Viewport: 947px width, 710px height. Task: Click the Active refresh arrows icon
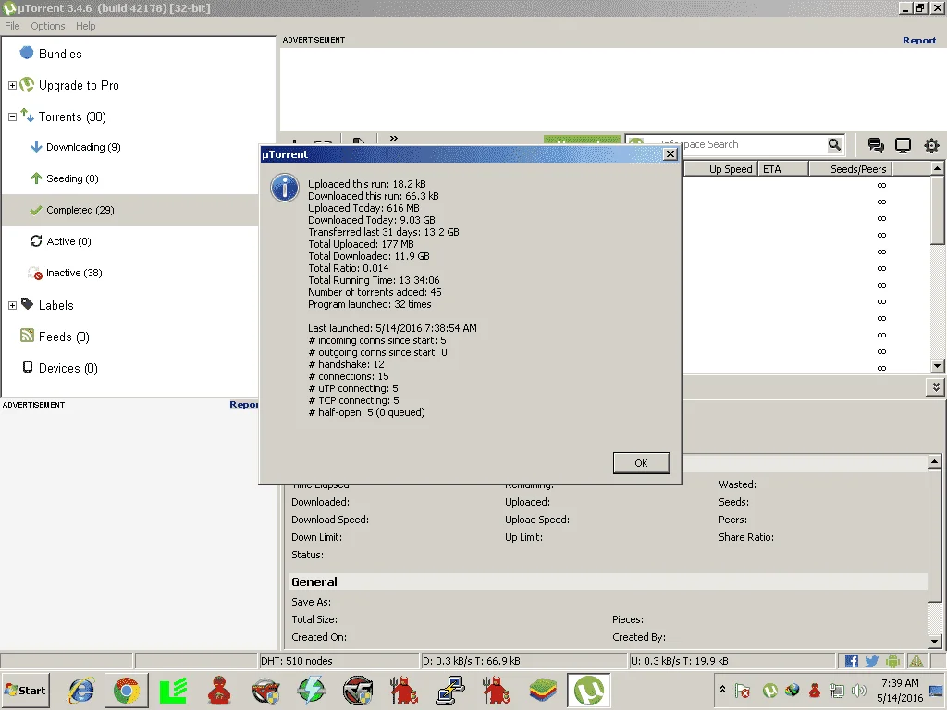[36, 241]
